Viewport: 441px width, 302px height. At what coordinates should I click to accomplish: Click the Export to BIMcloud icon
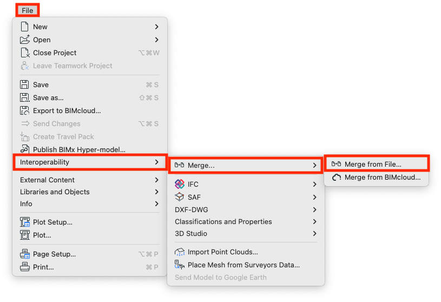coord(24,110)
